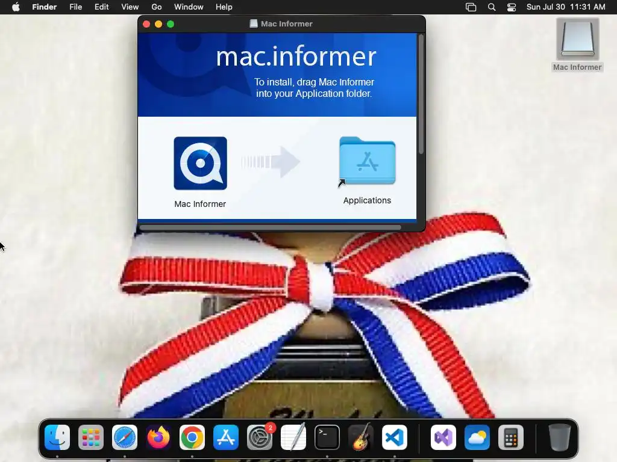Click the 'Mac Informer' label under app icon
The image size is (617, 462).
[x=200, y=204]
